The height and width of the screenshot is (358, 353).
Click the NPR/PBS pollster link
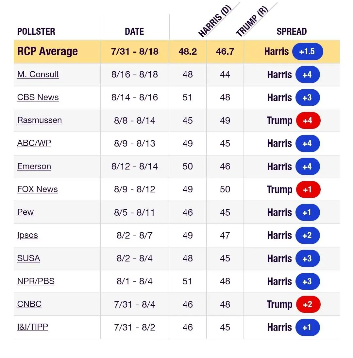[x=36, y=281]
